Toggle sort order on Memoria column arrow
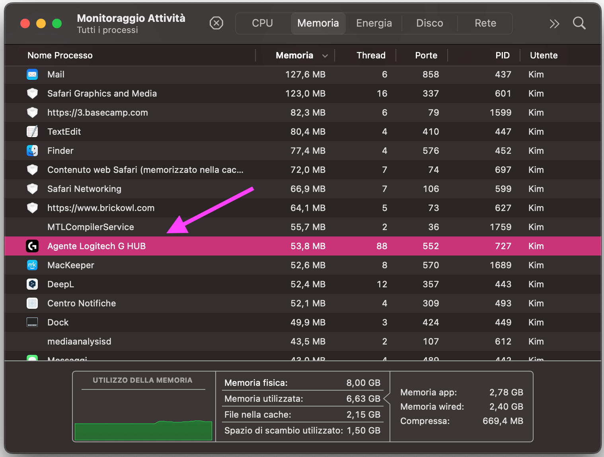604x457 pixels. pyautogui.click(x=325, y=56)
